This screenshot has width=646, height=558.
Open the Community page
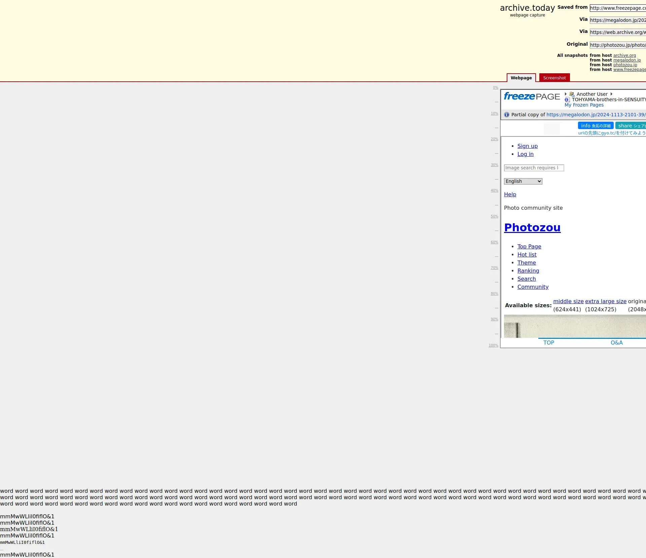(x=533, y=287)
